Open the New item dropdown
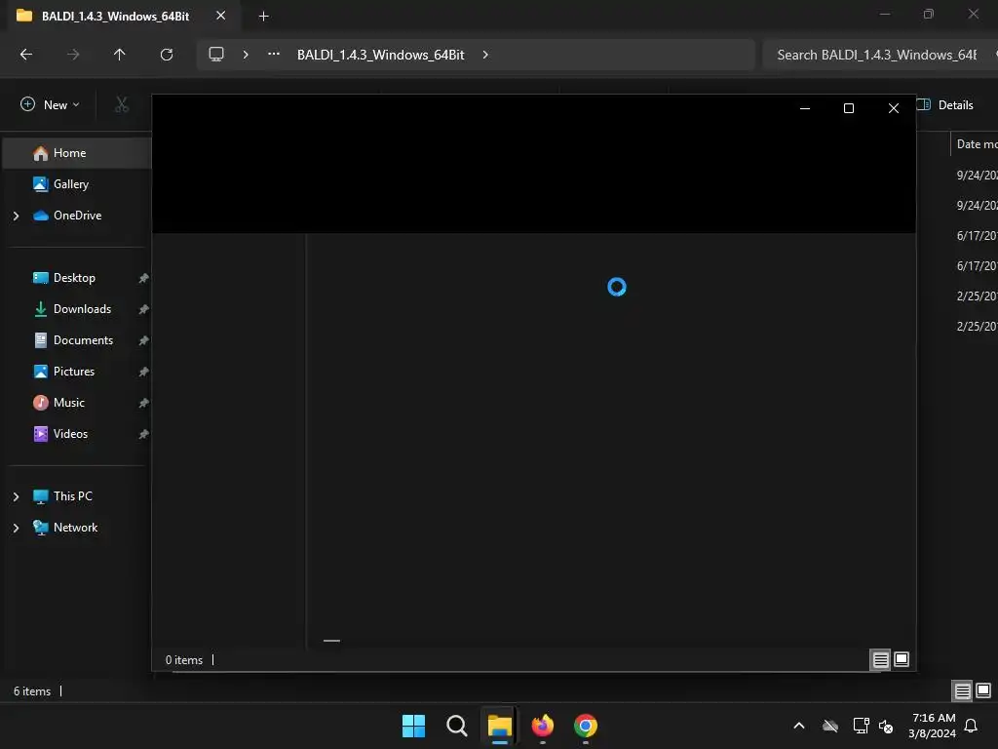This screenshot has width=998, height=749. (x=50, y=104)
